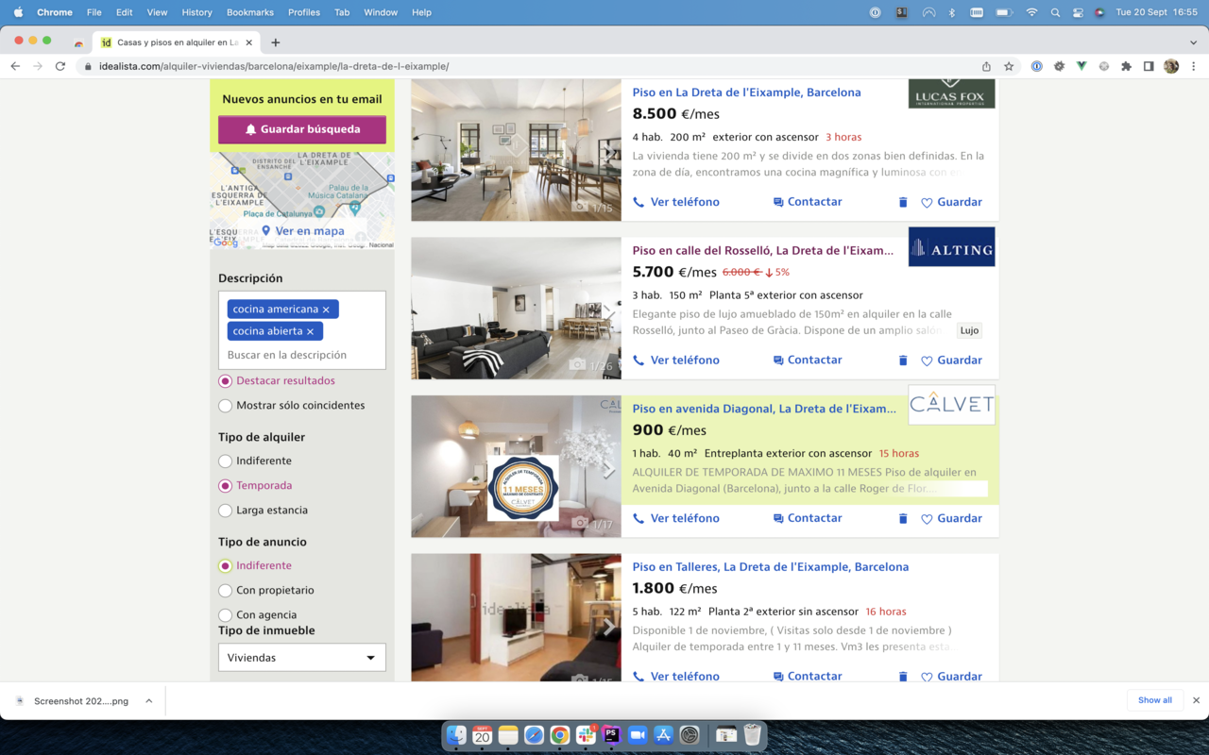
Task: Expand the Screenshot download item chevron
Action: tap(149, 701)
